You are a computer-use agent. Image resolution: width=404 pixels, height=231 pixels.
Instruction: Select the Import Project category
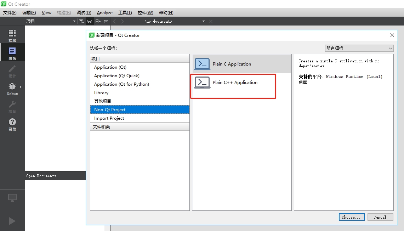(140, 118)
